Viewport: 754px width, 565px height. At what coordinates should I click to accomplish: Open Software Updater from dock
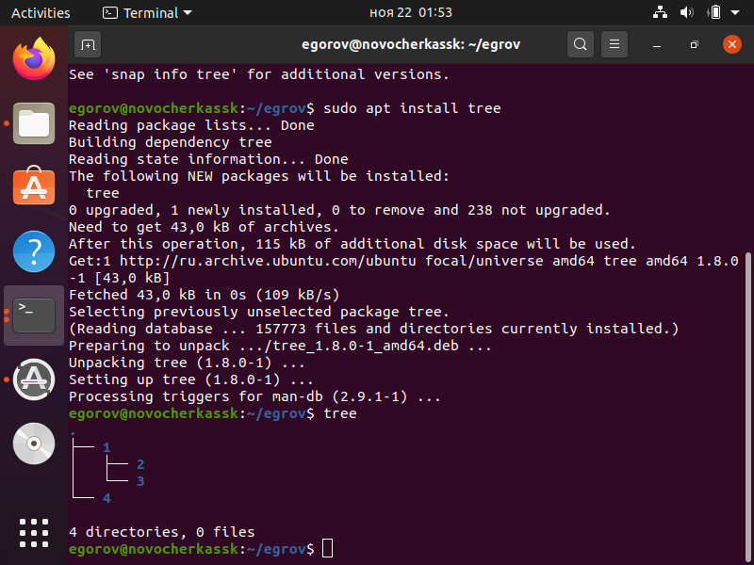34,379
